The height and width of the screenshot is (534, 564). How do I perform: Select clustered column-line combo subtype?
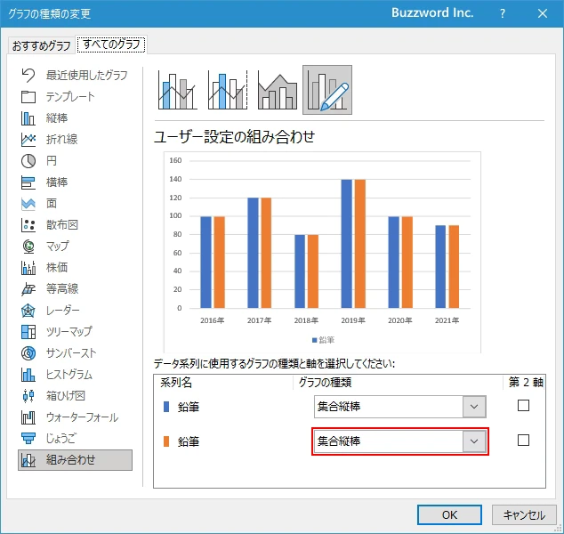[x=177, y=90]
